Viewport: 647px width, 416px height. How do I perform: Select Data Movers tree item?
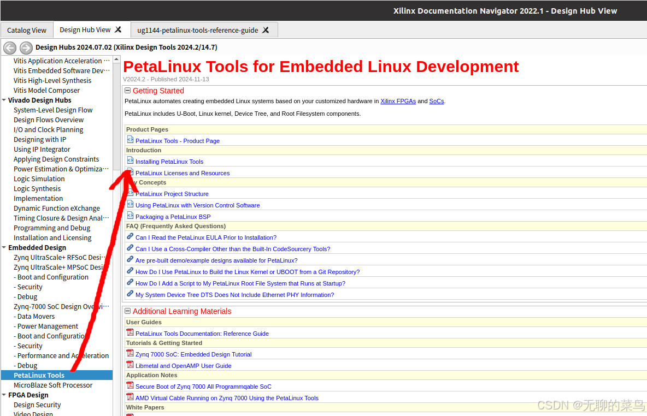pyautogui.click(x=34, y=316)
